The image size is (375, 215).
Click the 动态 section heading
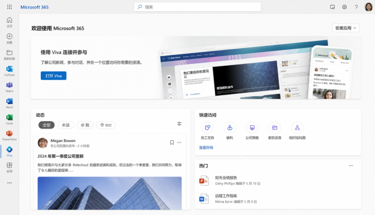pyautogui.click(x=40, y=115)
